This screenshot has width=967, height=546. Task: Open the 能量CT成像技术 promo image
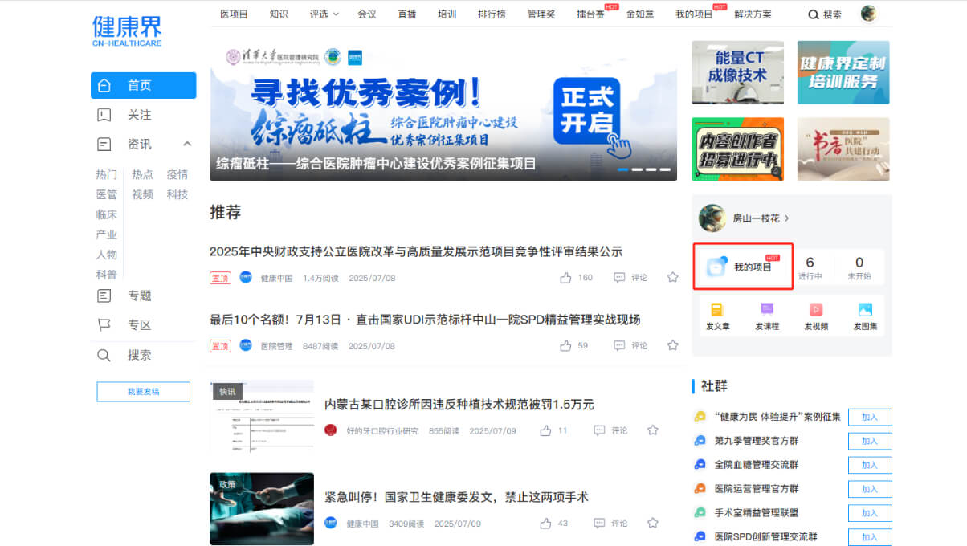(737, 72)
